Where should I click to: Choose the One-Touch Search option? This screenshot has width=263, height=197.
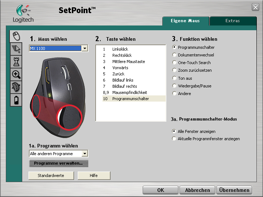(174, 63)
